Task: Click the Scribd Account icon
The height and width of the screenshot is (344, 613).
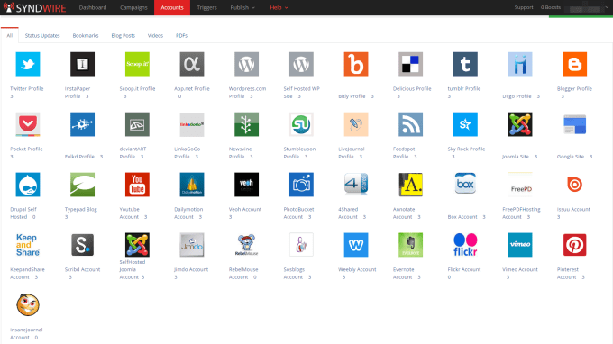Action: pos(83,245)
